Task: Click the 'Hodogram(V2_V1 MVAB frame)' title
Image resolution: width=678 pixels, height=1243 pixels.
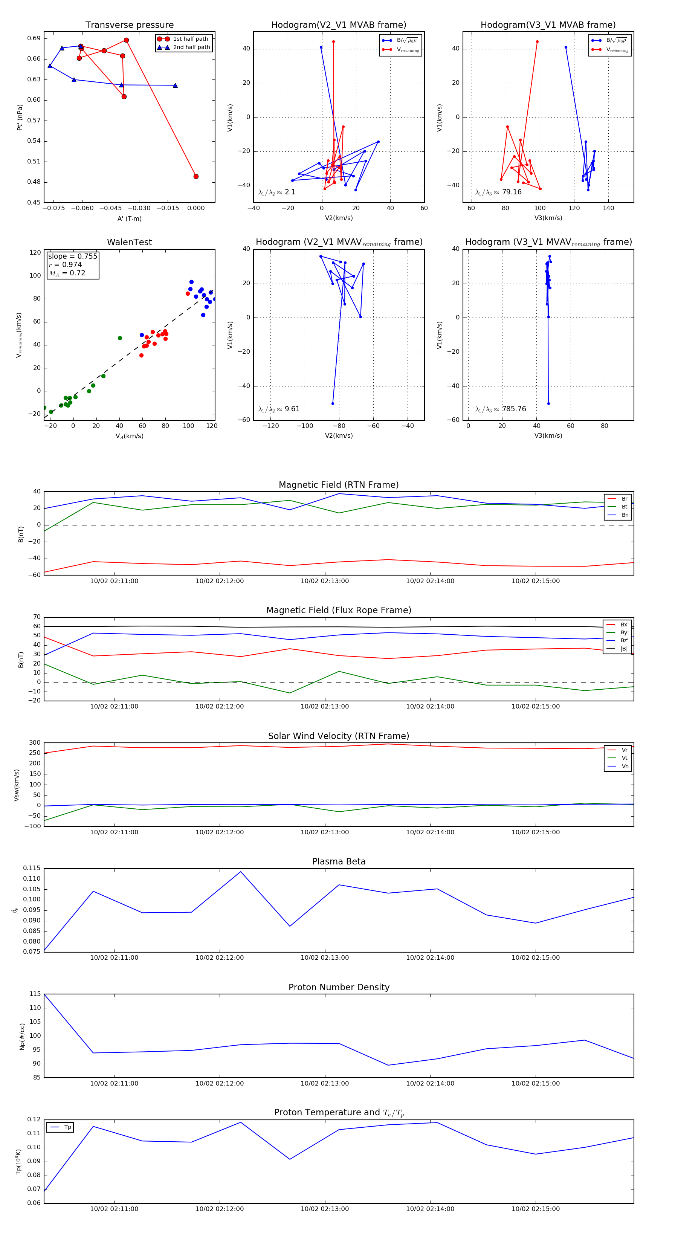Action: (x=339, y=25)
